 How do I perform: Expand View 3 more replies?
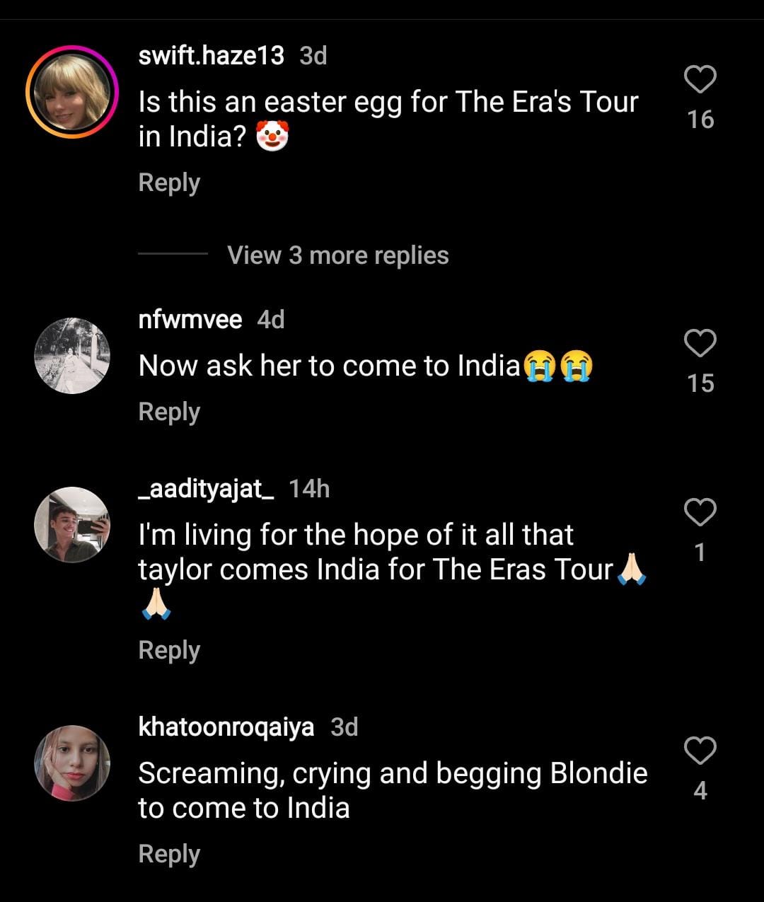337,255
